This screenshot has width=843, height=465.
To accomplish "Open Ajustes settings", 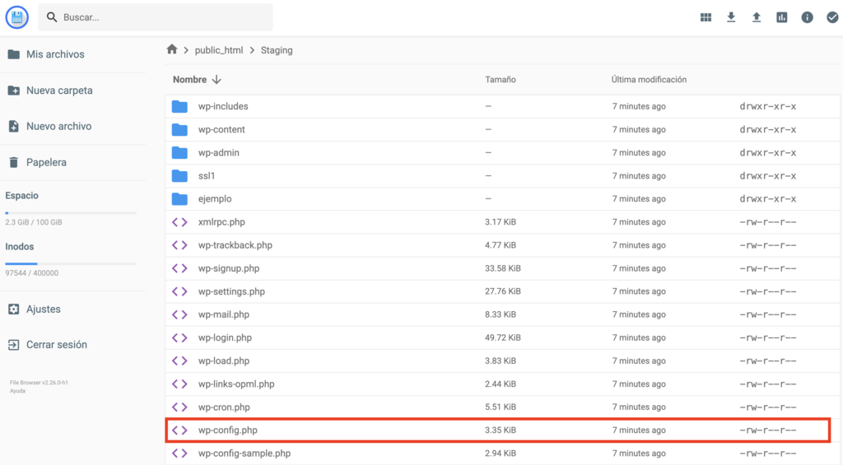I will pyautogui.click(x=43, y=309).
